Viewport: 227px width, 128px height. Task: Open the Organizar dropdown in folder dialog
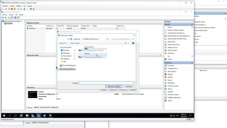point(63,43)
